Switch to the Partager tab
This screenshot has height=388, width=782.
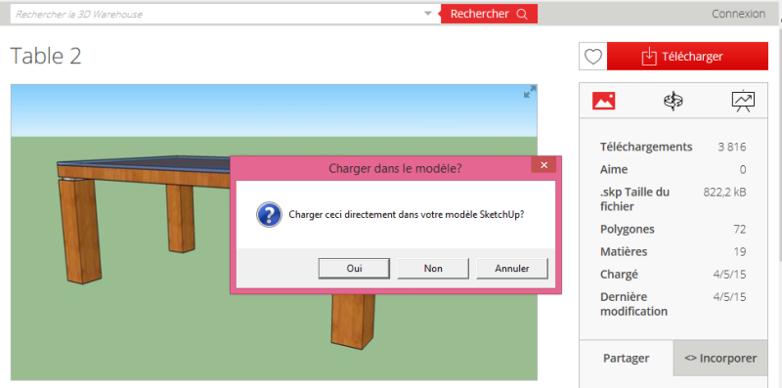(626, 358)
